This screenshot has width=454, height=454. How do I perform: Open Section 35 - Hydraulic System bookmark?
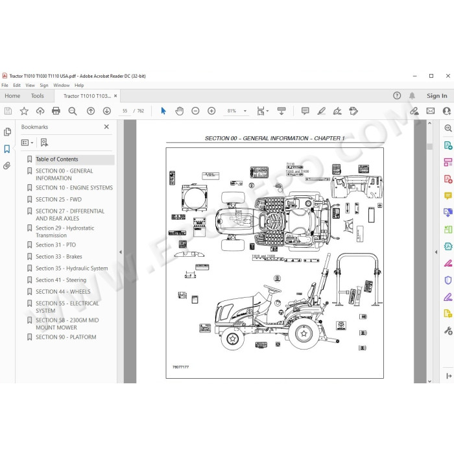(72, 269)
